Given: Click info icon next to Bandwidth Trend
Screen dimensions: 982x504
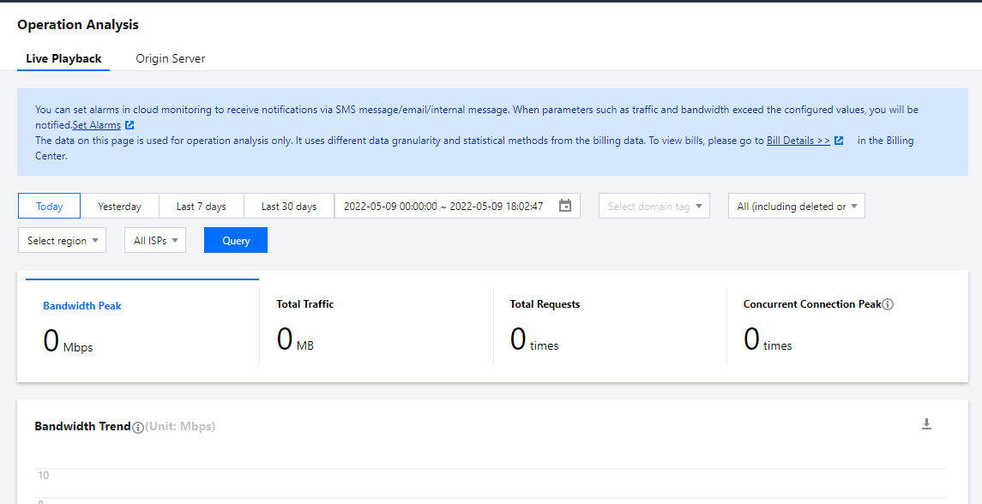Looking at the screenshot, I should pyautogui.click(x=138, y=427).
